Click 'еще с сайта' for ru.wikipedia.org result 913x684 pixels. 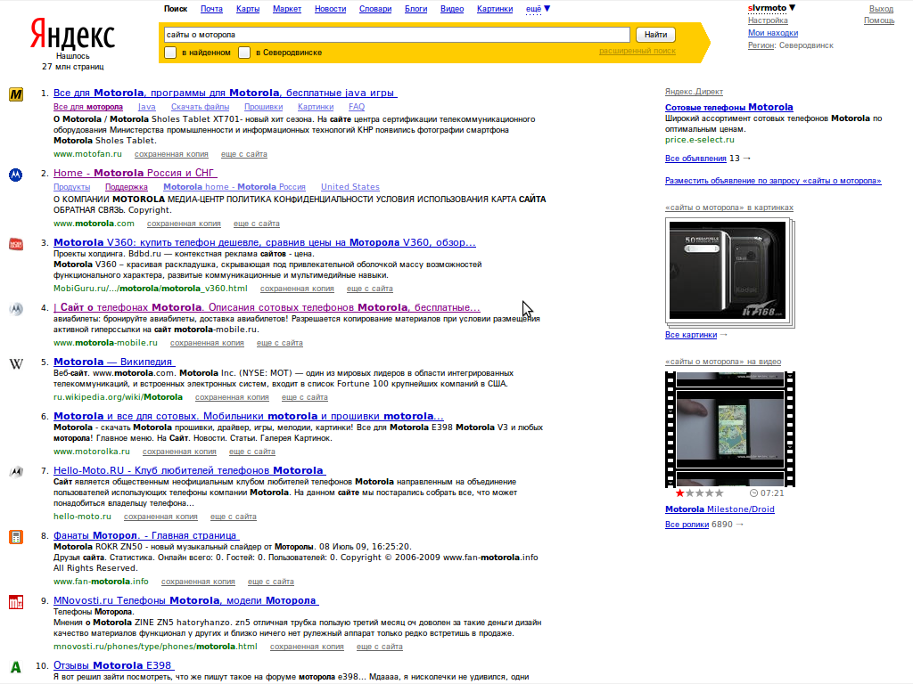[x=305, y=397]
